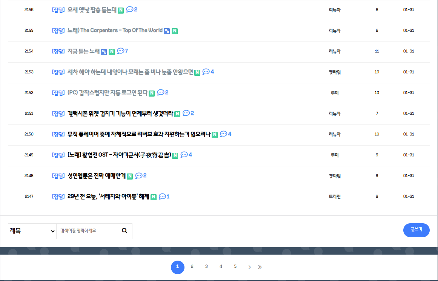Viewport: 438px width, 281px height.
Task: Go to page 2 in pagination
Action: click(192, 267)
